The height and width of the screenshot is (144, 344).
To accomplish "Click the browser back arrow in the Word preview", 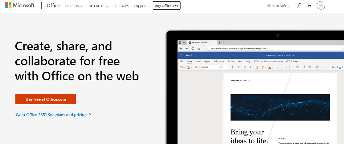I will point(181,48).
